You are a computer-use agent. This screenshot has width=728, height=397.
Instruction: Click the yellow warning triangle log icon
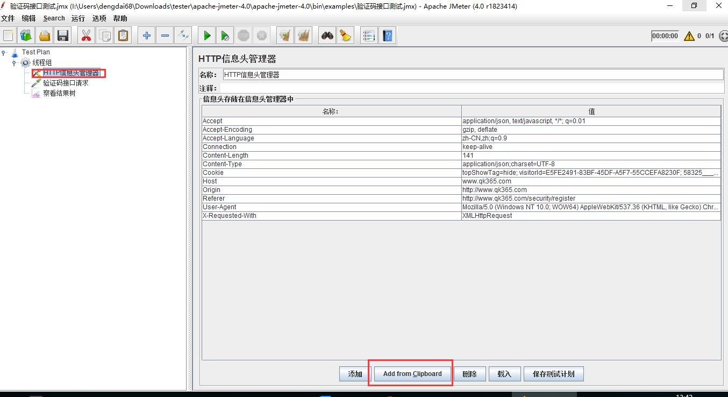point(689,36)
